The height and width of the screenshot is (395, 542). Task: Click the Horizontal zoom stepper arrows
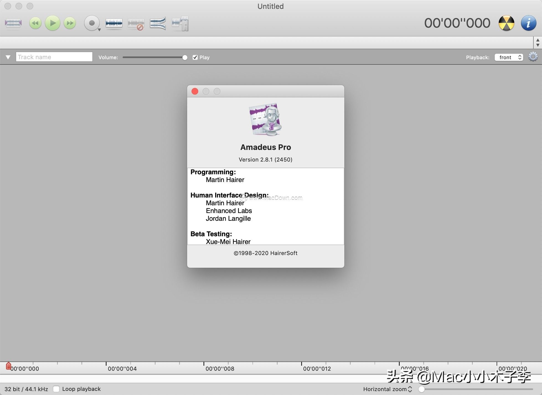(x=410, y=389)
